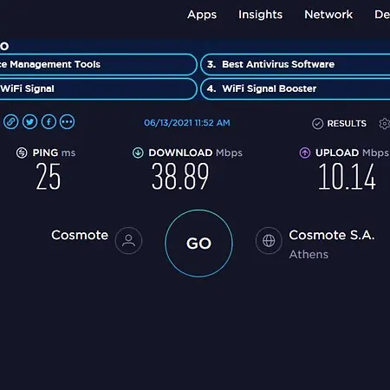The height and width of the screenshot is (390, 390).
Task: Click the results checkmark icon
Action: coord(317,124)
